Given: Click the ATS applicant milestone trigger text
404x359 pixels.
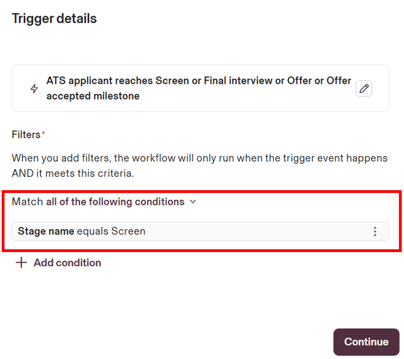Looking at the screenshot, I should (x=198, y=81).
